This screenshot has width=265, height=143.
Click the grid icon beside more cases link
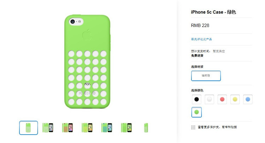click(x=193, y=127)
